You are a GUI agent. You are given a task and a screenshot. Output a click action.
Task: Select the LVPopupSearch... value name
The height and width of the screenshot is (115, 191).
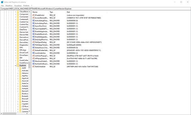[42, 58]
